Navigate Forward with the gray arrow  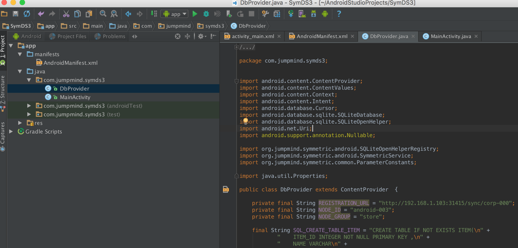pyautogui.click(x=140, y=14)
